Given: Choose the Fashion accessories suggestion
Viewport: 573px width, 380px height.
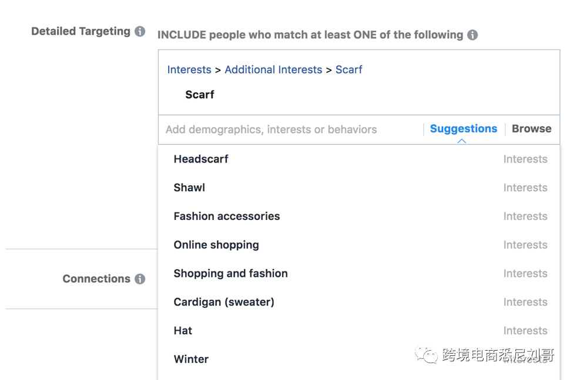Looking at the screenshot, I should pyautogui.click(x=226, y=216).
